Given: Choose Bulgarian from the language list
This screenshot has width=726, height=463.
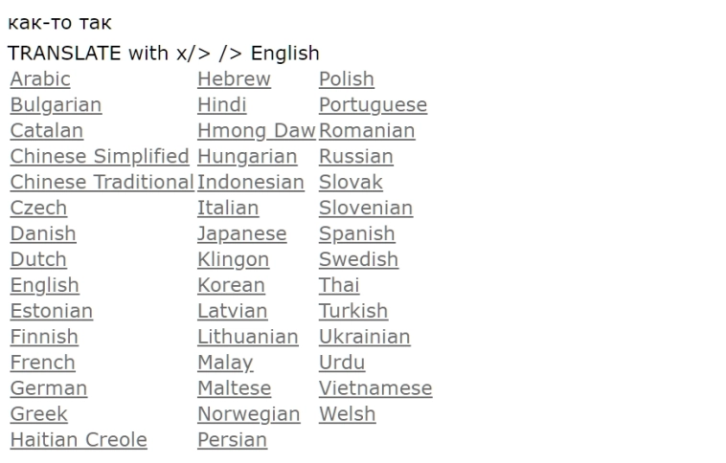Looking at the screenshot, I should tap(56, 105).
